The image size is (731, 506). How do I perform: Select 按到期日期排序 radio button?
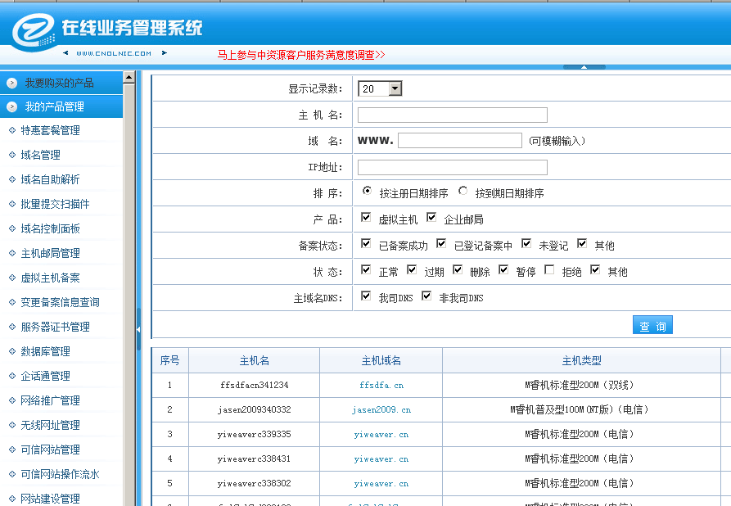pyautogui.click(x=463, y=192)
